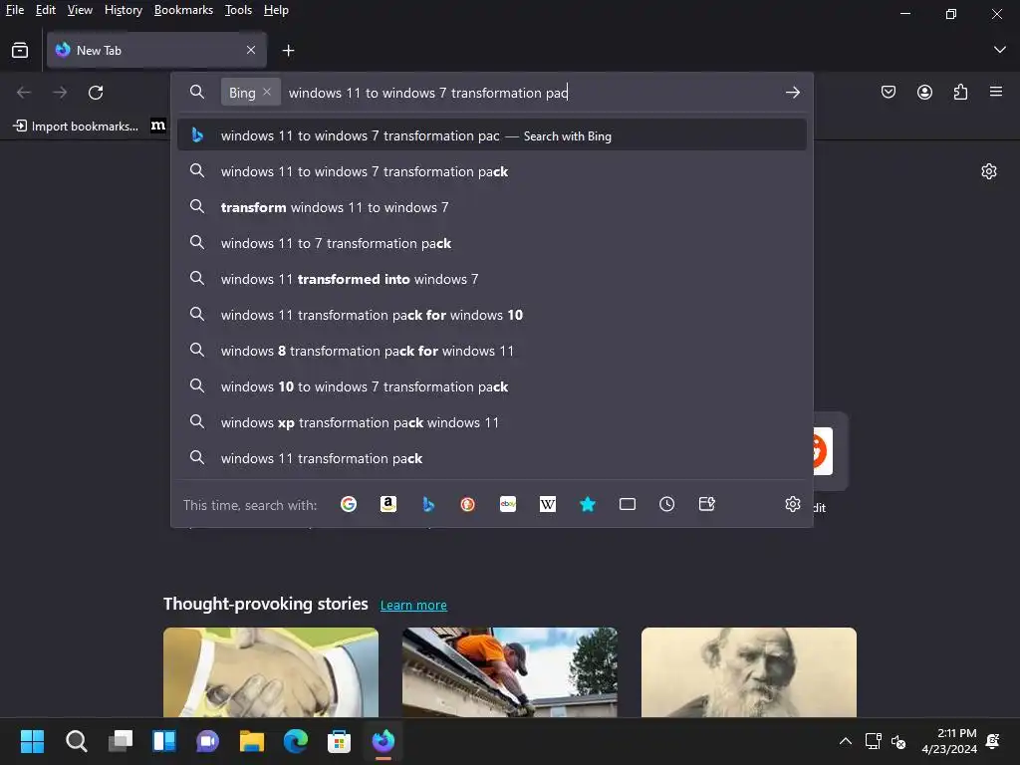
Task: Search bookmarks using the star icon
Action: [x=588, y=504]
